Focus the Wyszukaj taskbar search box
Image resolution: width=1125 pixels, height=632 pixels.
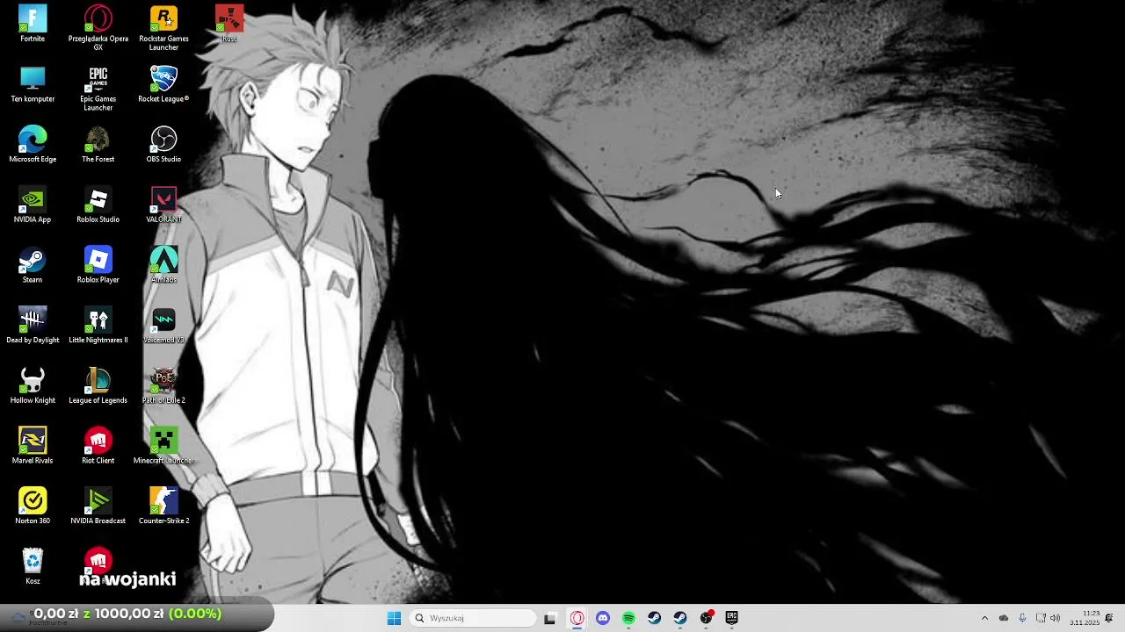tap(474, 618)
